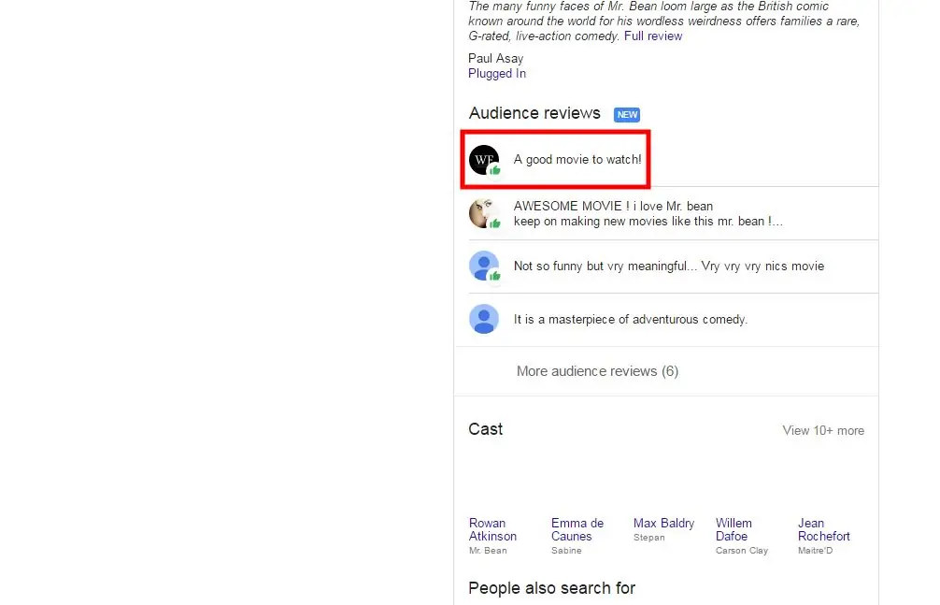Click the avatar beside the masterpiece review
Screen dimensions: 940x605
click(484, 319)
